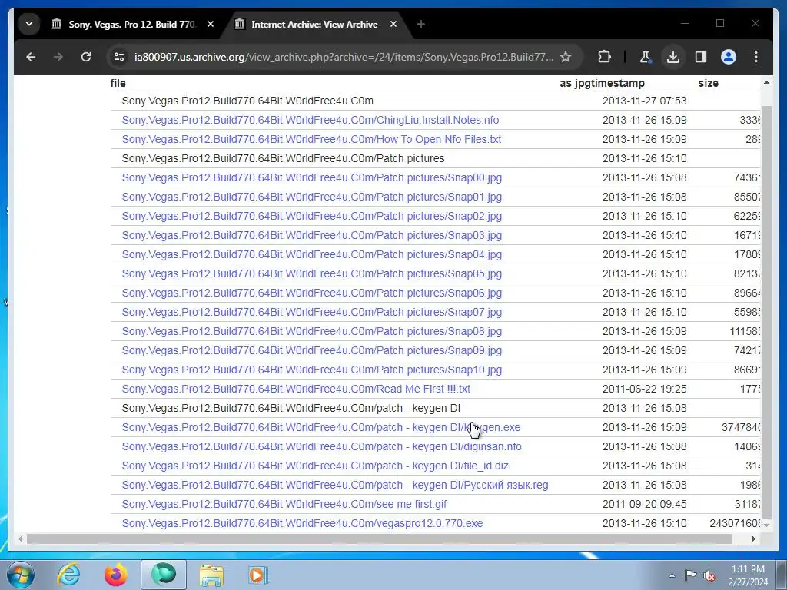Click the forward navigation arrow
This screenshot has height=590, width=787.
(x=58, y=57)
